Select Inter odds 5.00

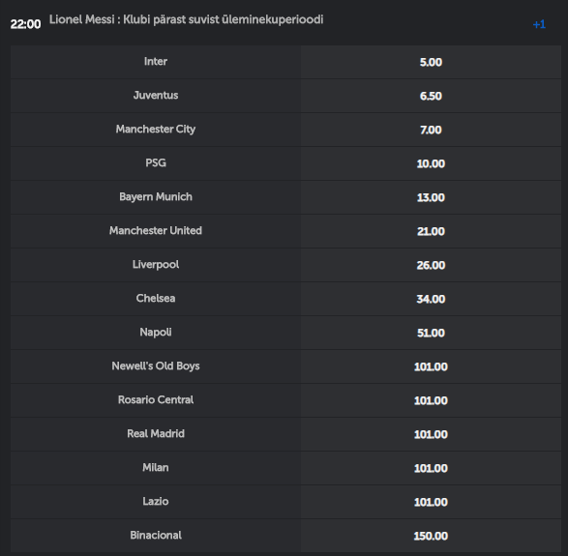(431, 62)
